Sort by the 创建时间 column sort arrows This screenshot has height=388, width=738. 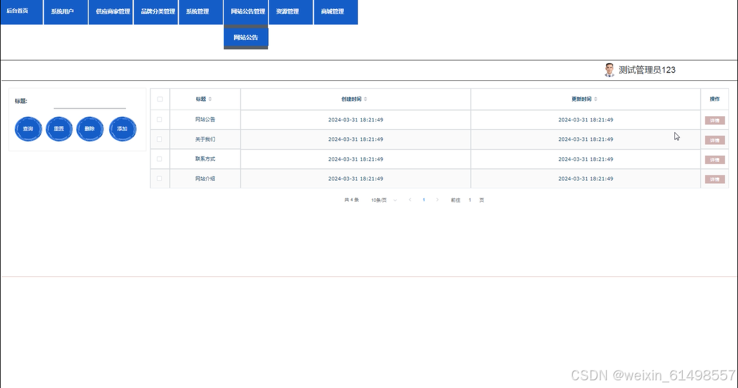click(365, 99)
